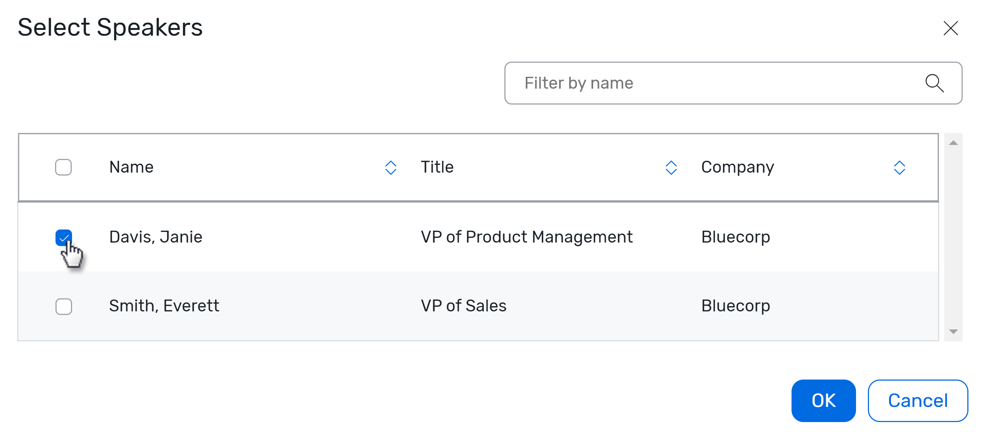The height and width of the screenshot is (439, 985).
Task: Click the Name column header
Action: (132, 167)
